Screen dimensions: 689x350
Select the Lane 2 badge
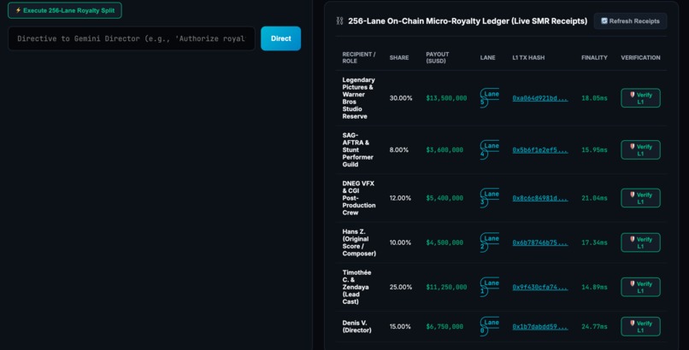tap(489, 242)
